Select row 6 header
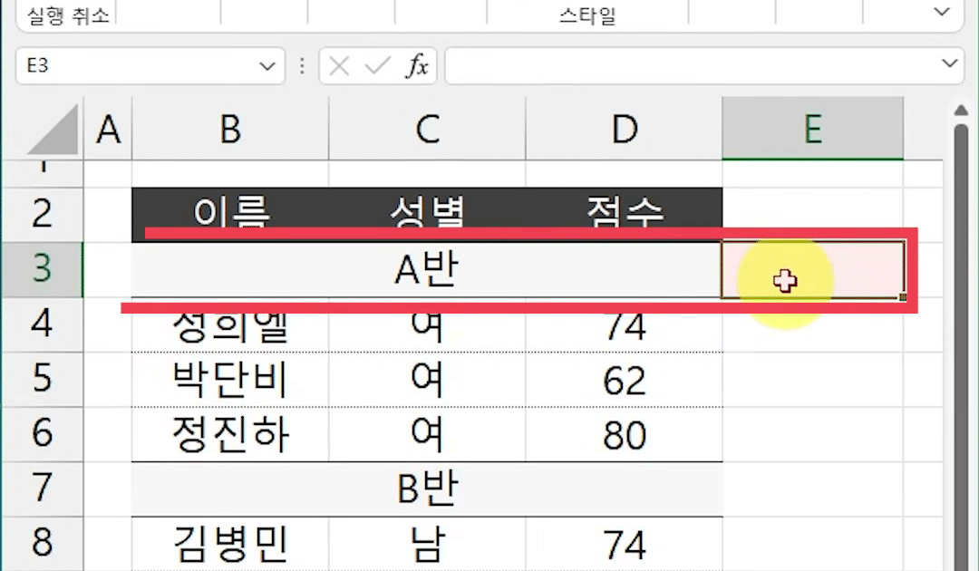979x571 pixels. pyautogui.click(x=42, y=434)
